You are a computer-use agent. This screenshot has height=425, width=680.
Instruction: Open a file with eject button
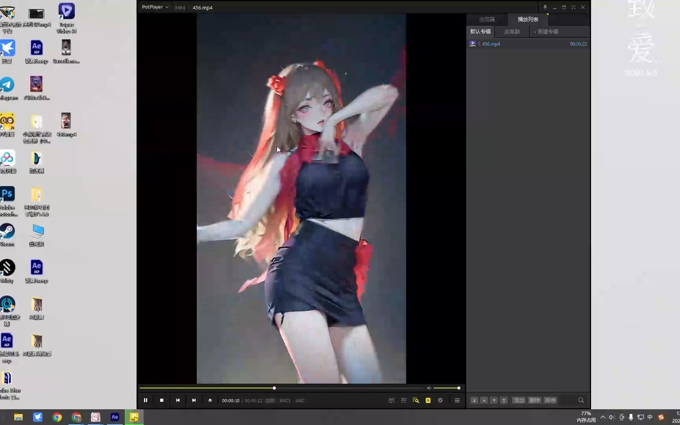(x=210, y=400)
